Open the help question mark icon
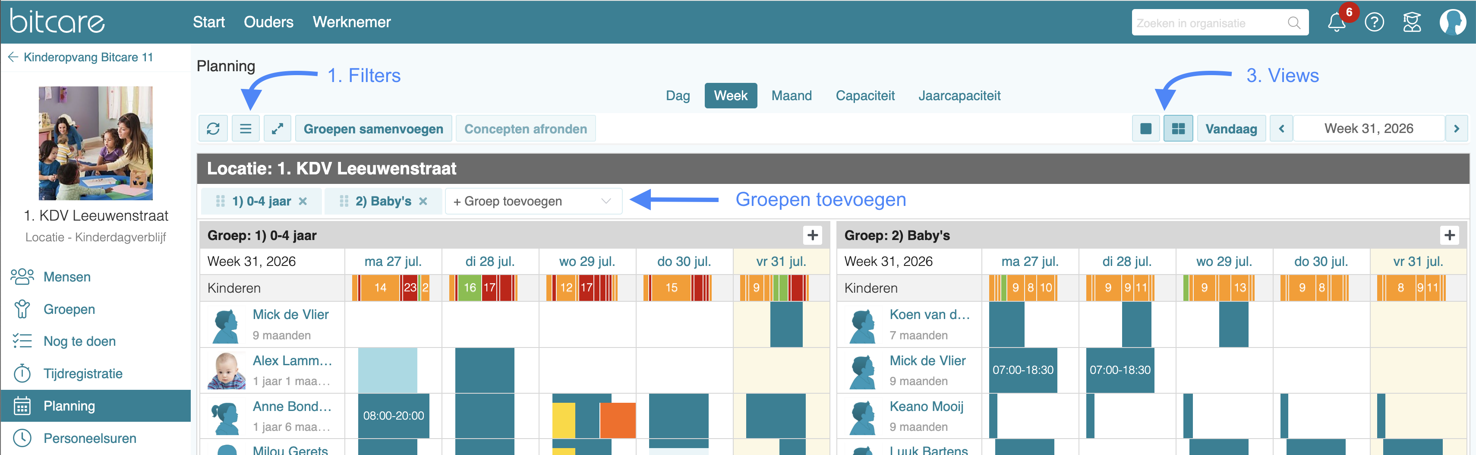1476x455 pixels. pos(1374,22)
